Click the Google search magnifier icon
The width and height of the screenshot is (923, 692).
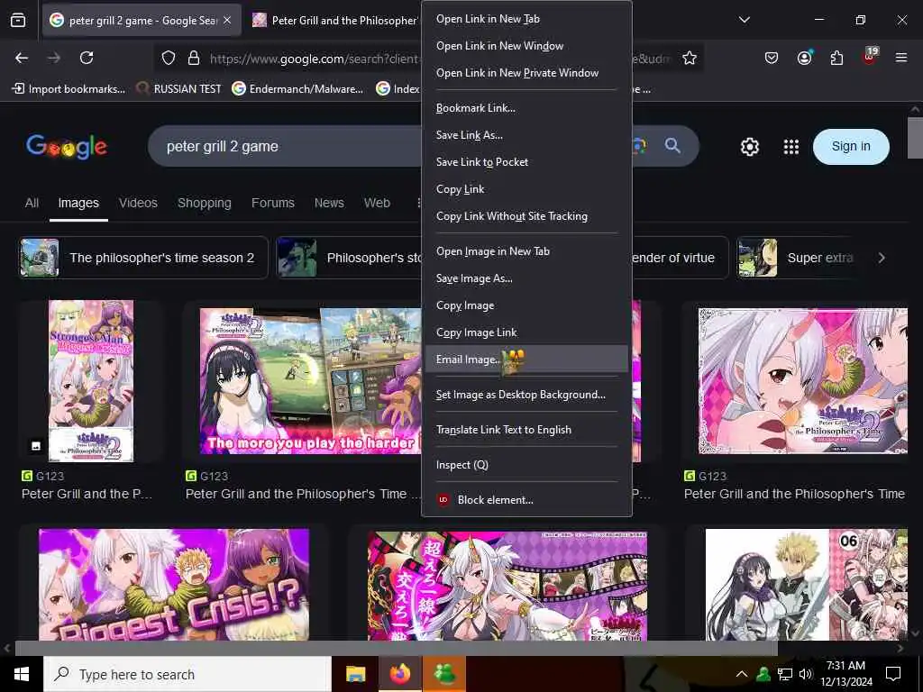coord(672,145)
